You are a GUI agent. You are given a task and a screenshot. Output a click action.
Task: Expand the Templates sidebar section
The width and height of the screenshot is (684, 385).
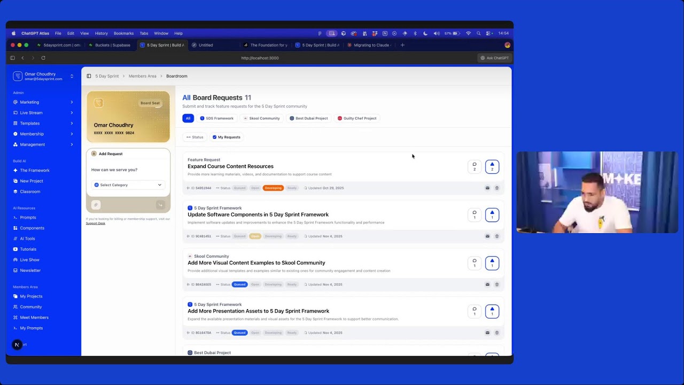43,124
